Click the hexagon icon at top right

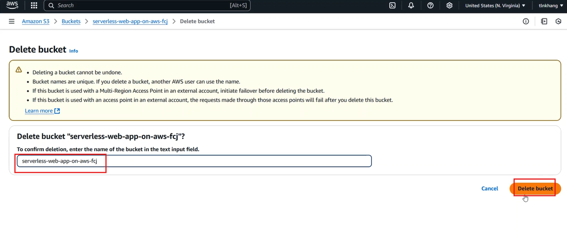coord(558,21)
